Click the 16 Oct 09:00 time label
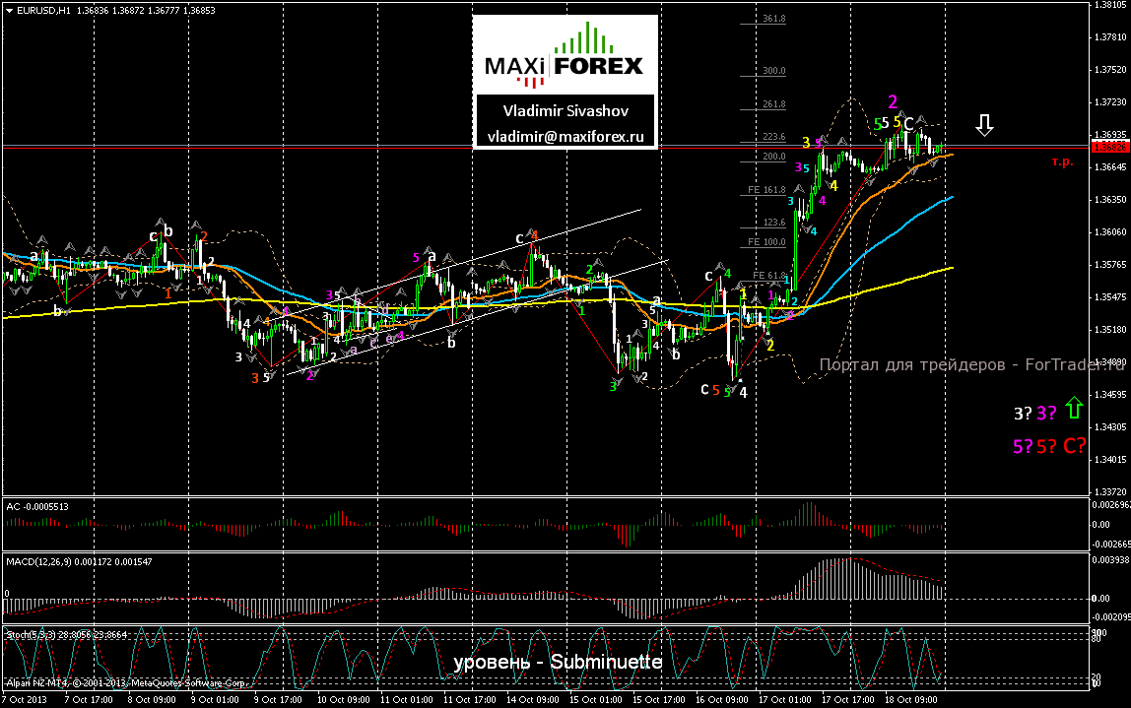Image resolution: width=1131 pixels, height=708 pixels. pos(722,699)
